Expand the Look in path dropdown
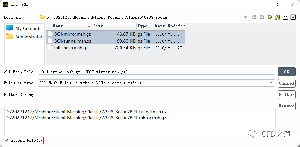This screenshot has height=147, width=300. click(245, 17)
